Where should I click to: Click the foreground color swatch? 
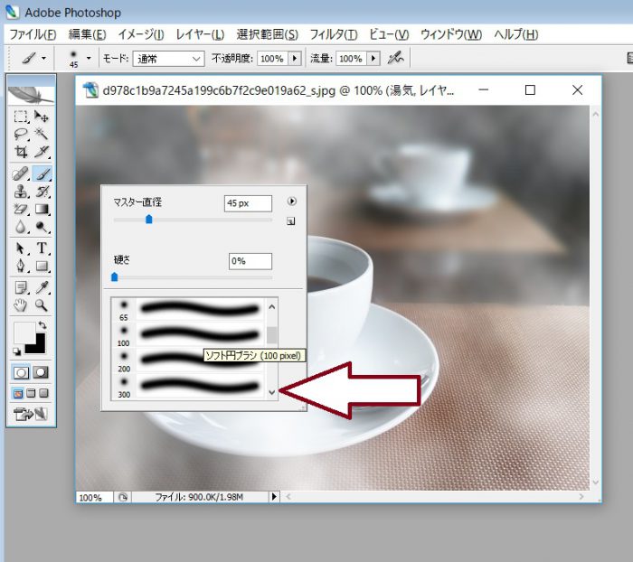click(x=24, y=332)
